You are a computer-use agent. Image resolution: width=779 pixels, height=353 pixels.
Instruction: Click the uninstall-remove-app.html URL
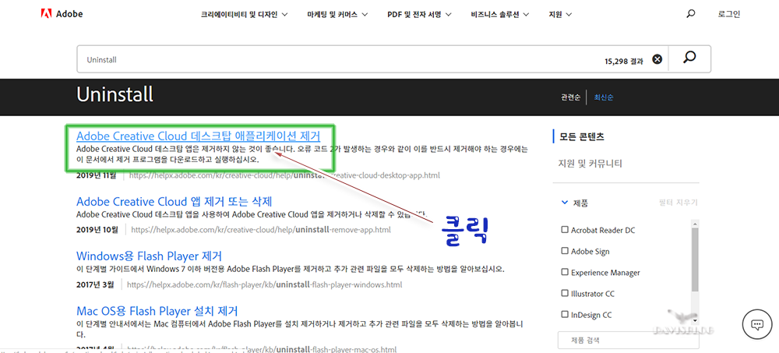pos(261,230)
